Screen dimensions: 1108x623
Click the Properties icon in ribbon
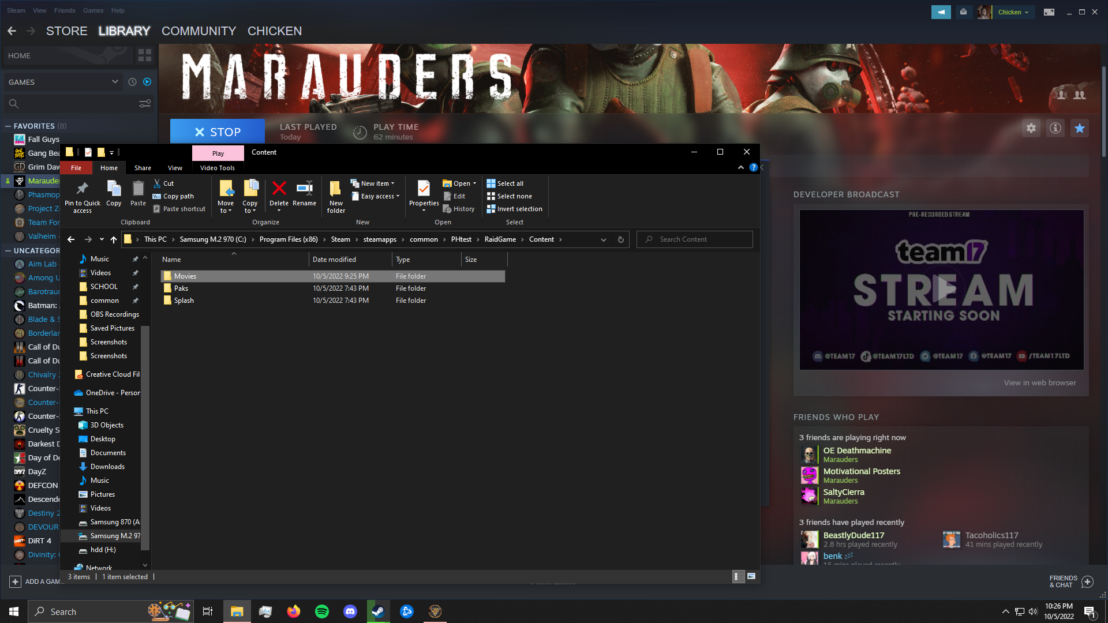pyautogui.click(x=424, y=189)
